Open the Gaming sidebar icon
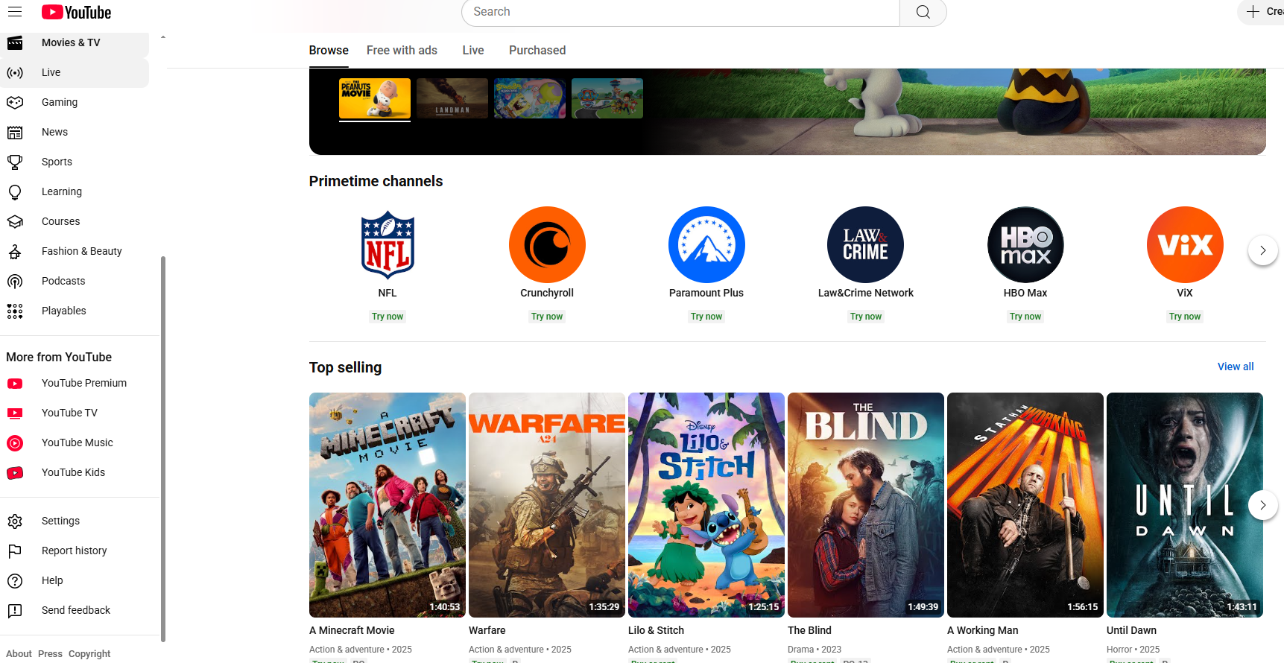This screenshot has height=663, width=1284. coord(15,102)
